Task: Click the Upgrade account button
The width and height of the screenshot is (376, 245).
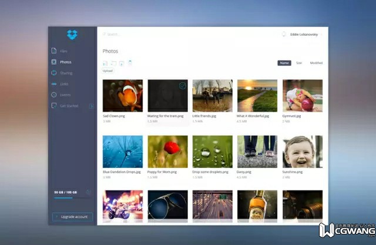Action: point(72,217)
